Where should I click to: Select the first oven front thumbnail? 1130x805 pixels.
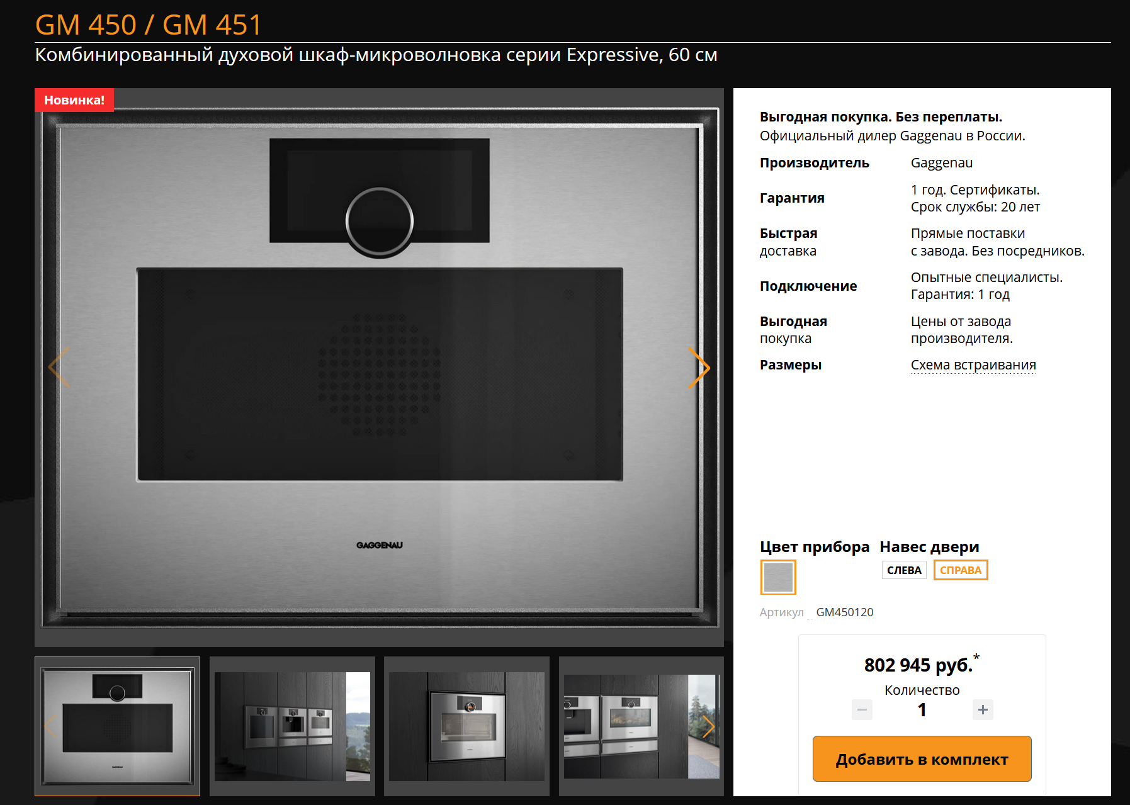pos(117,726)
